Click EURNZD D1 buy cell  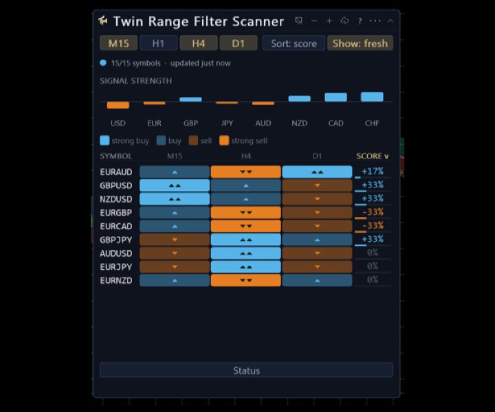pyautogui.click(x=317, y=281)
